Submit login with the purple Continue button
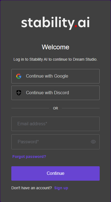The width and height of the screenshot is (111, 202). [56, 173]
